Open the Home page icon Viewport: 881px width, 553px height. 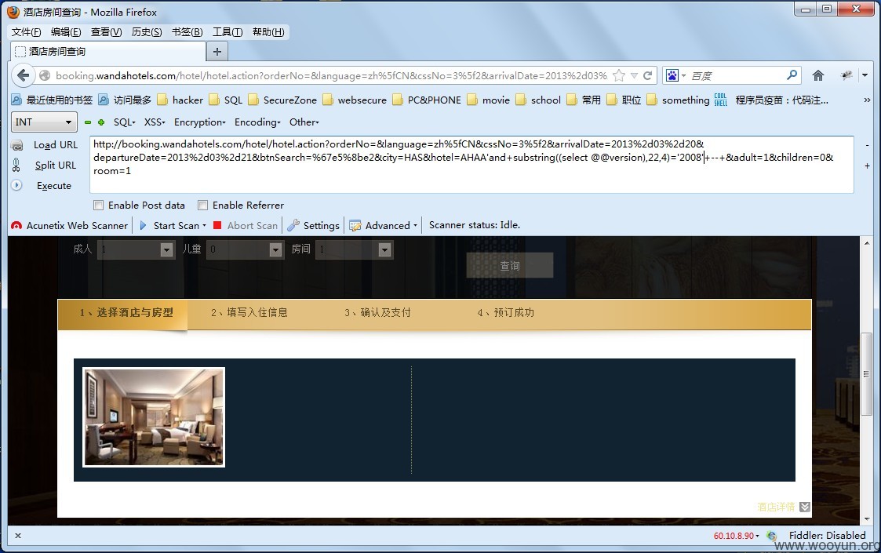pyautogui.click(x=818, y=75)
